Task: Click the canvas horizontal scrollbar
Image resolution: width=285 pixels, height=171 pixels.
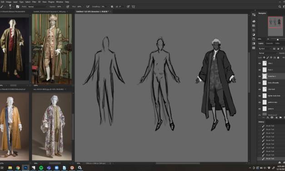Action: [178, 163]
